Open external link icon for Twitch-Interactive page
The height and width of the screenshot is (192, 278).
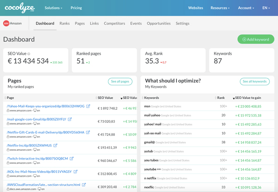71,159
